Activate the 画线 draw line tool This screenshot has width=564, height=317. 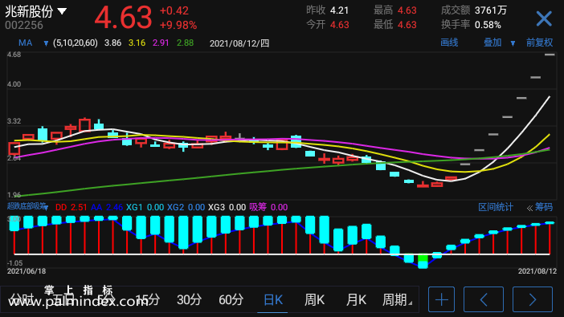[449, 43]
